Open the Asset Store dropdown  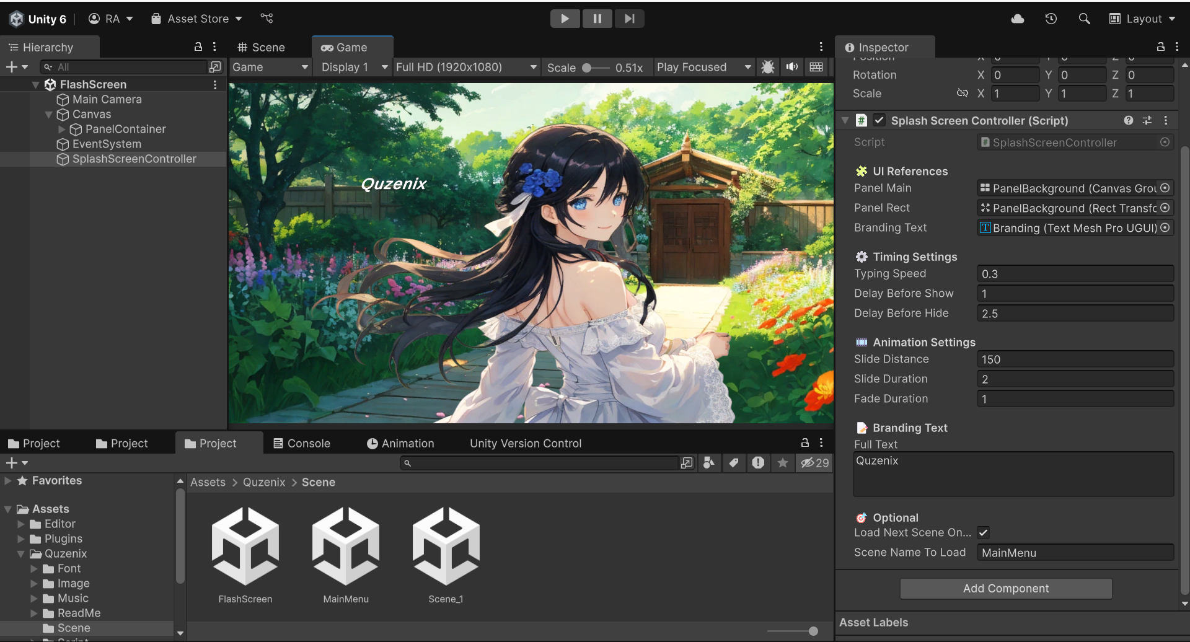pyautogui.click(x=196, y=19)
